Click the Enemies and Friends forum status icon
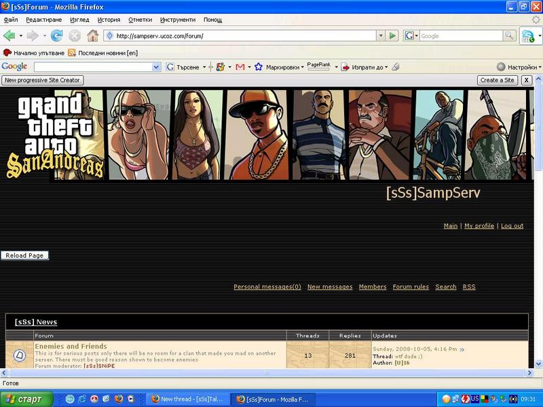 pyautogui.click(x=20, y=355)
